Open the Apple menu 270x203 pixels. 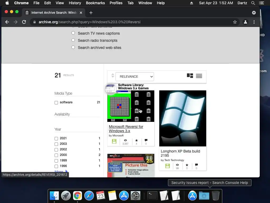pos(7,3)
